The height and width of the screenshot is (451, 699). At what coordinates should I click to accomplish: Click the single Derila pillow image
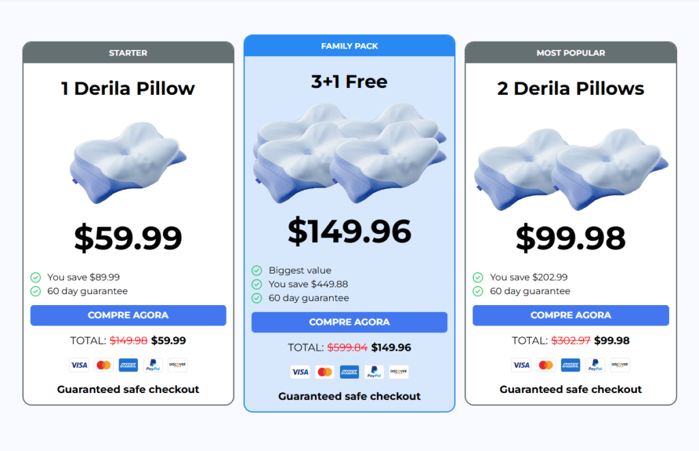(x=128, y=162)
